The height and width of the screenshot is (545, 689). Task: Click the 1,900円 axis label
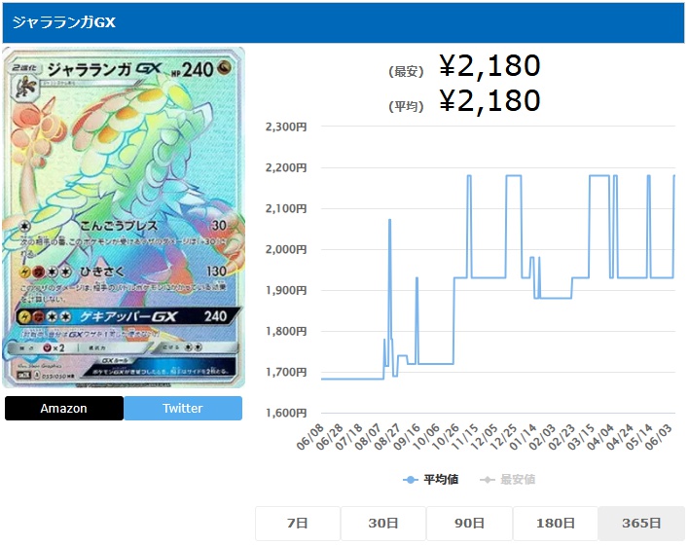(x=286, y=291)
